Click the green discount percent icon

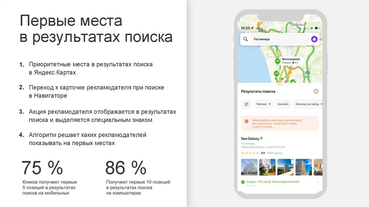coord(243,182)
